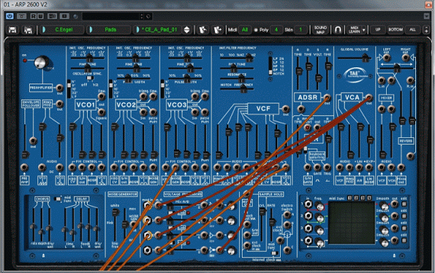
Task: Open the C.Engel bank selector
Action: (62, 30)
